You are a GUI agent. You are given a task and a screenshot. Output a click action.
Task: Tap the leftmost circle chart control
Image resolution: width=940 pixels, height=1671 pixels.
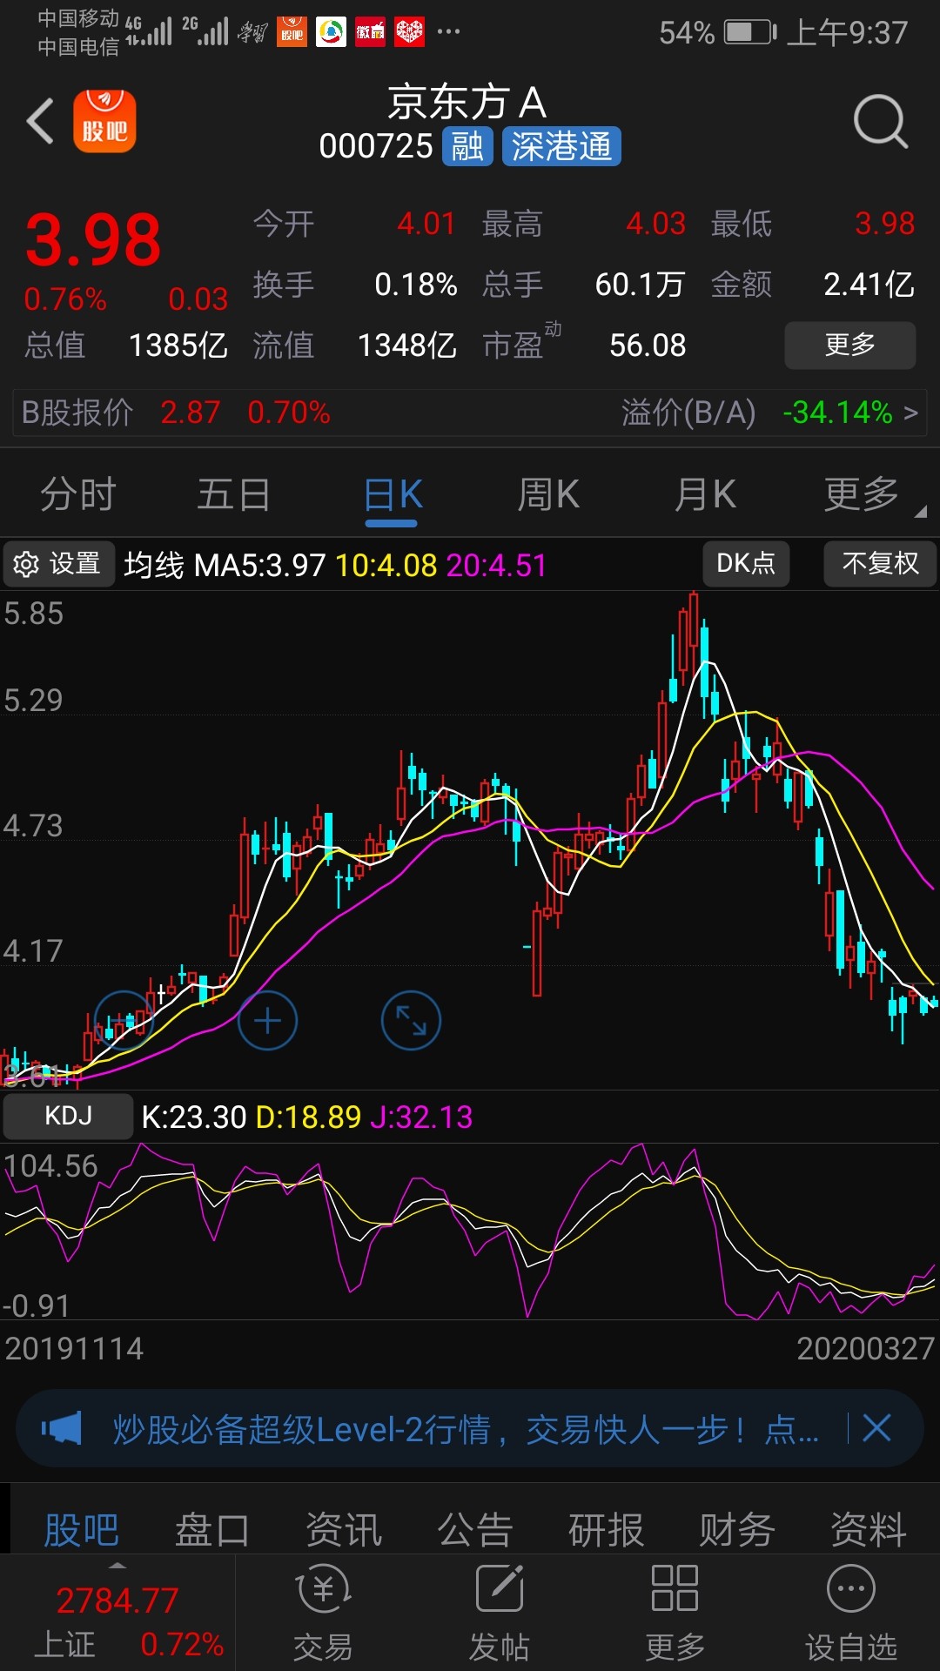point(124,1020)
